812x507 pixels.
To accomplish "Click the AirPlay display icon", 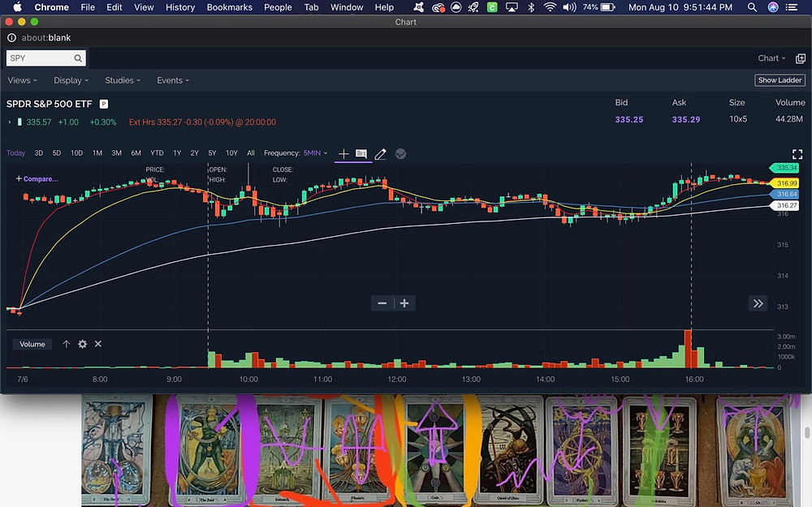I will coord(512,7).
